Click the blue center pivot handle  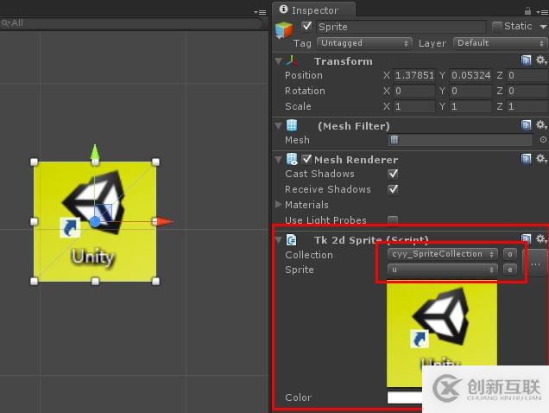point(95,221)
